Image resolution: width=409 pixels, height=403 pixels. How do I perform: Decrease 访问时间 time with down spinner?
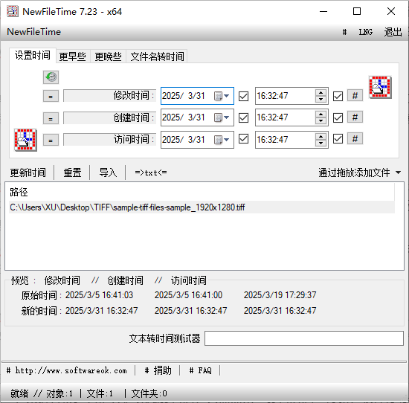click(321, 143)
